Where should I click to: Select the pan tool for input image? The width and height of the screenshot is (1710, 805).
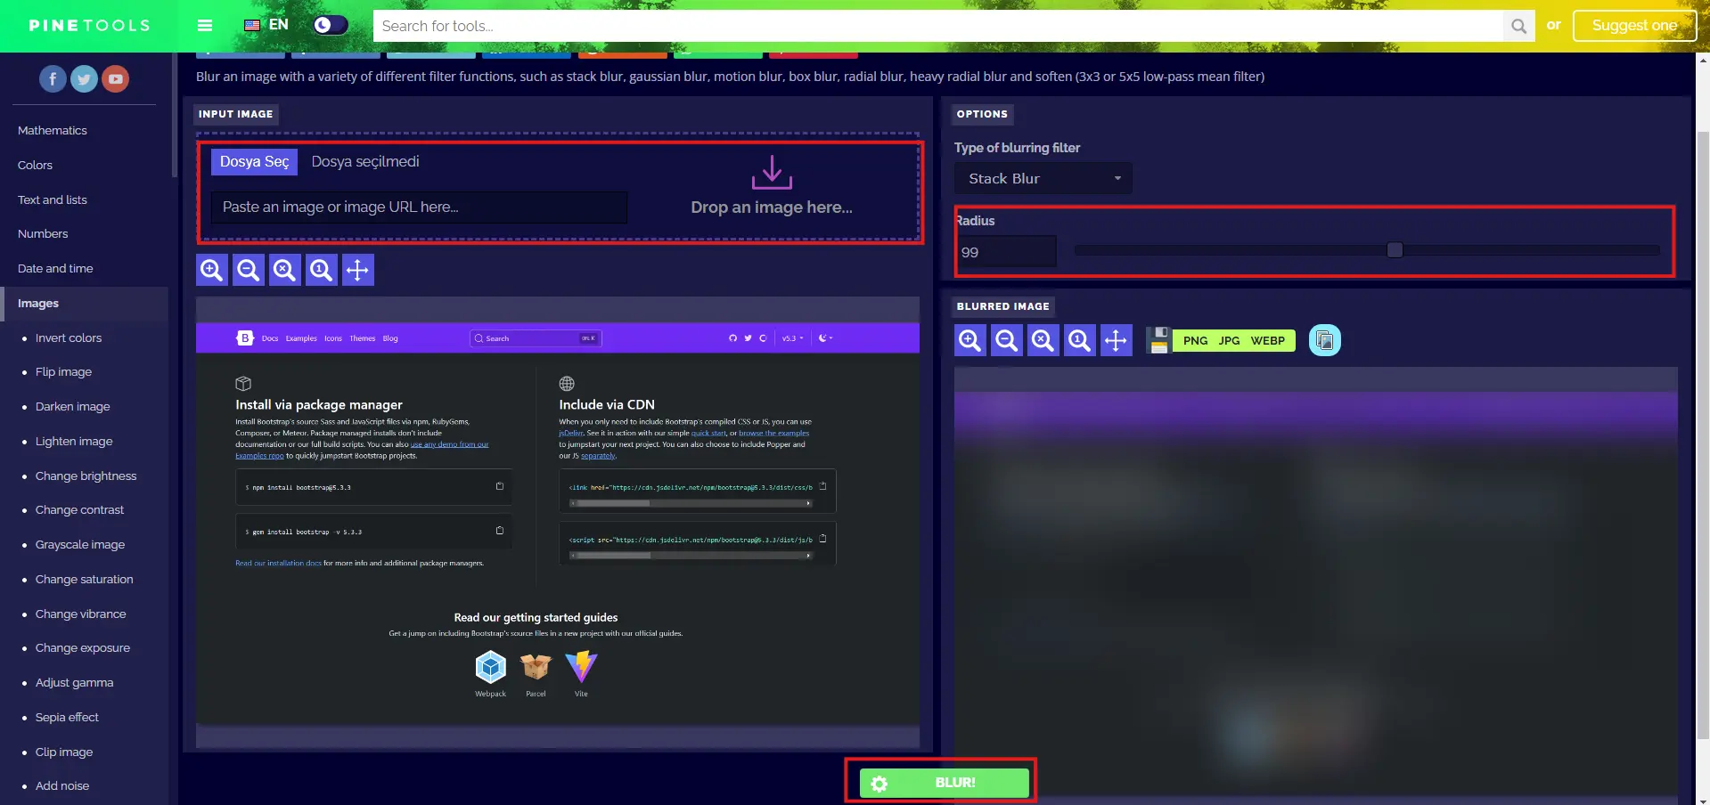(x=357, y=270)
